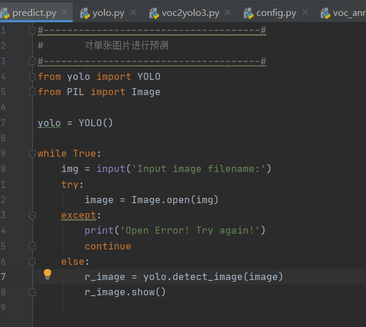Click the Python icon on voc2yolo3.py tab
The image size is (366, 327).
tap(154, 13)
